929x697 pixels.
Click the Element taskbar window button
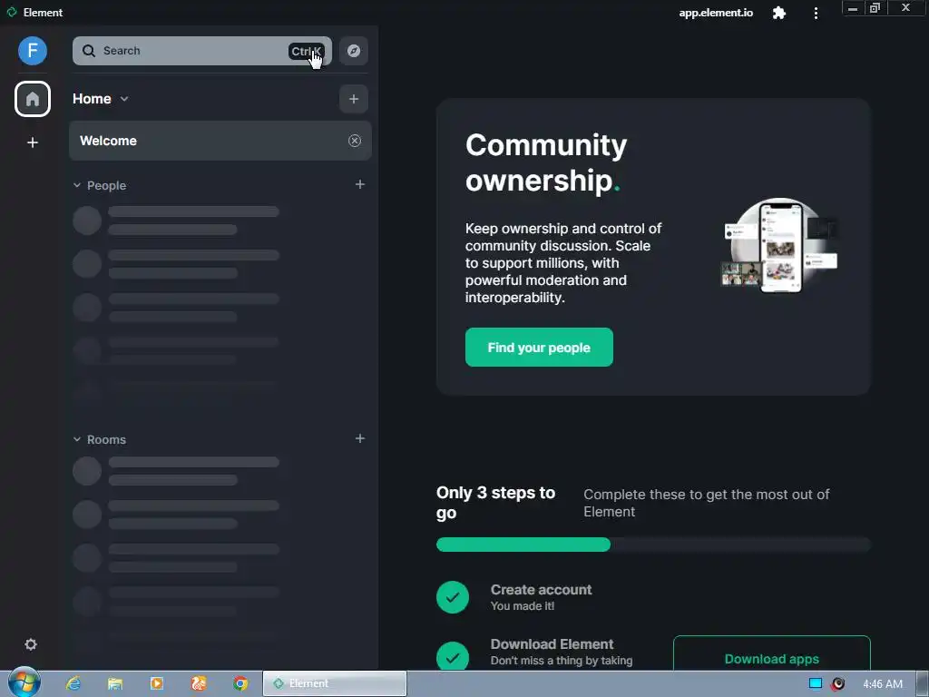(335, 683)
